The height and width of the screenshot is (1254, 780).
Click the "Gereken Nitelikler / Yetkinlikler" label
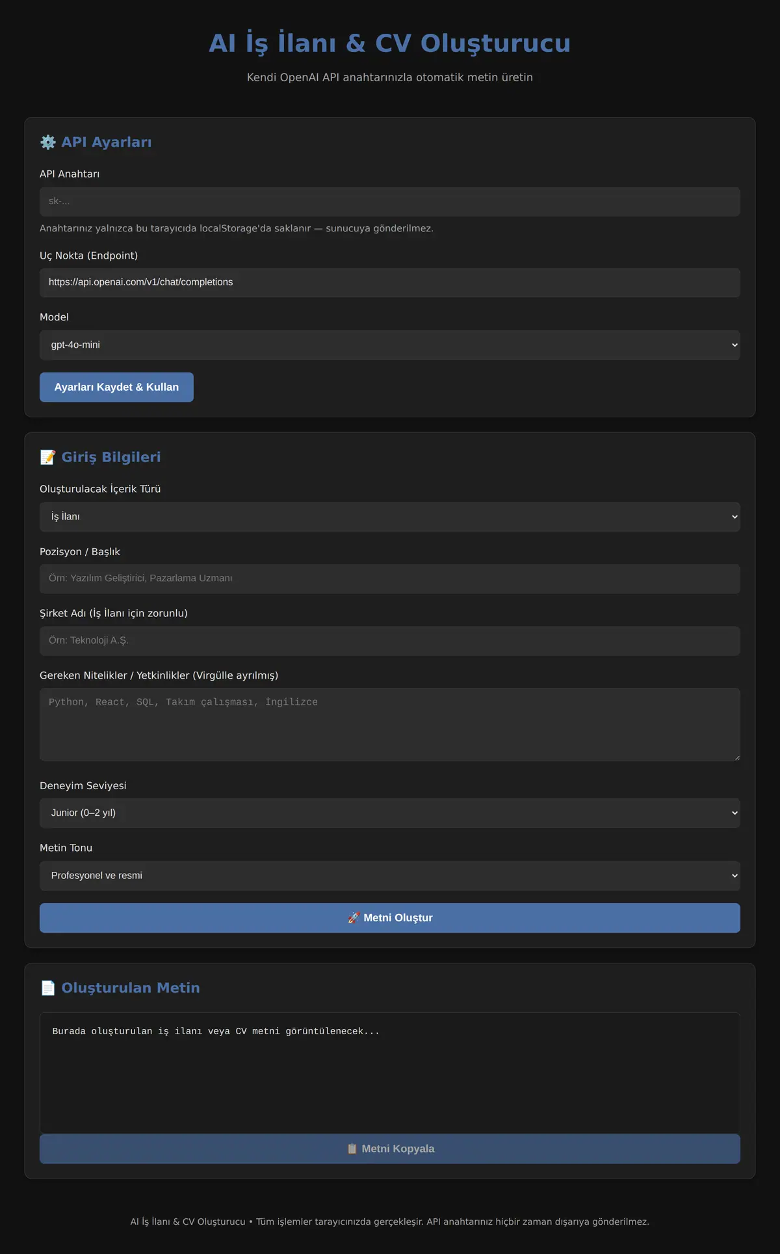159,675
